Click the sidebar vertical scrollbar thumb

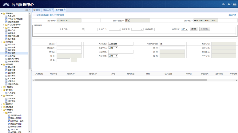[30, 42]
